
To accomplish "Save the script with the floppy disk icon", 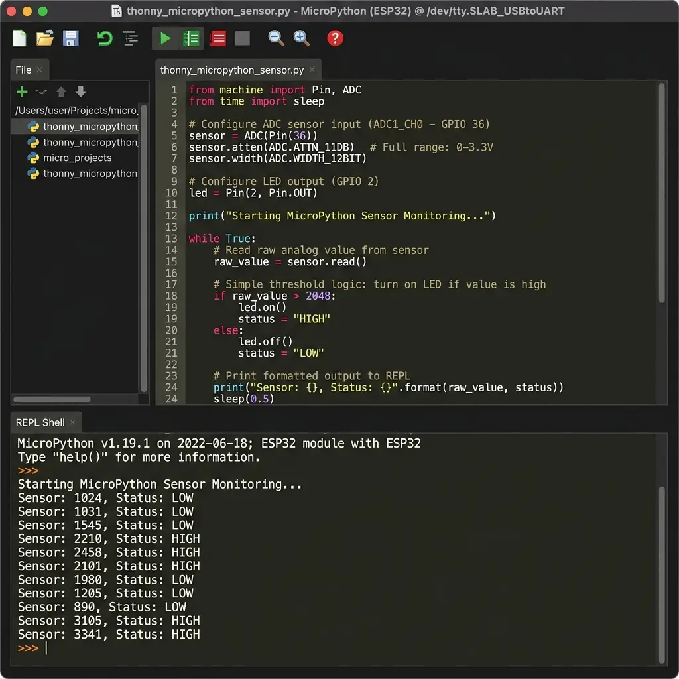I will [x=70, y=38].
